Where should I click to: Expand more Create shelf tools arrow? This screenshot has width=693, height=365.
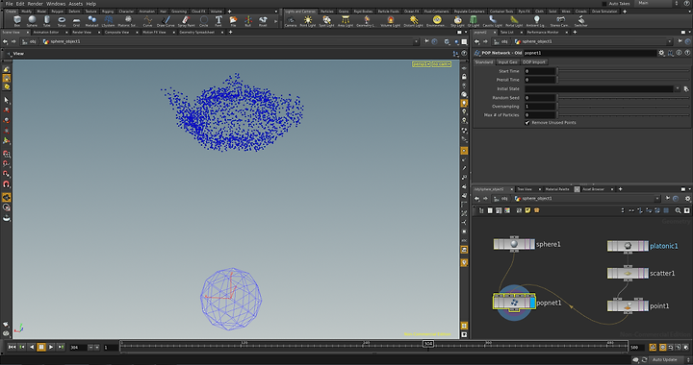tap(276, 21)
